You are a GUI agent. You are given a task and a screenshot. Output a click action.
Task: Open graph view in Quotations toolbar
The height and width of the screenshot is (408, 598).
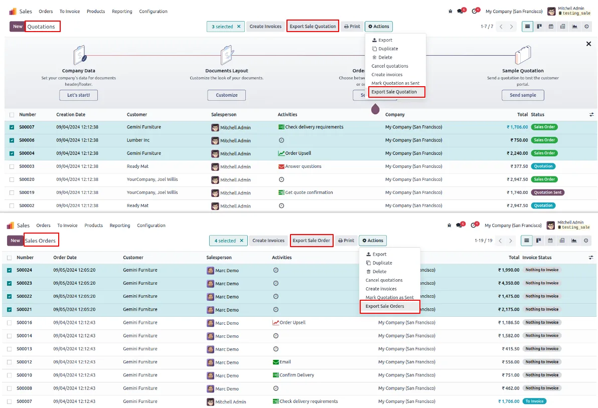(x=574, y=26)
